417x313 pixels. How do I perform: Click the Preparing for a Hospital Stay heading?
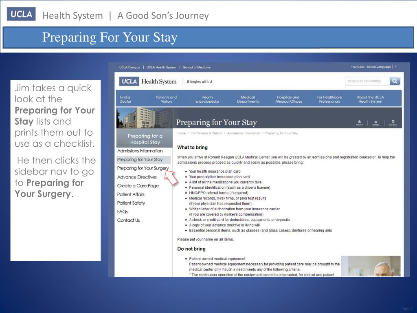(145, 139)
